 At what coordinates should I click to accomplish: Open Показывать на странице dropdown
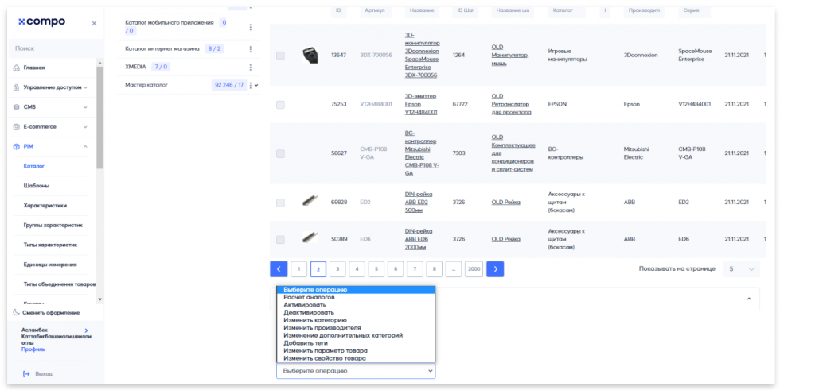(x=742, y=269)
